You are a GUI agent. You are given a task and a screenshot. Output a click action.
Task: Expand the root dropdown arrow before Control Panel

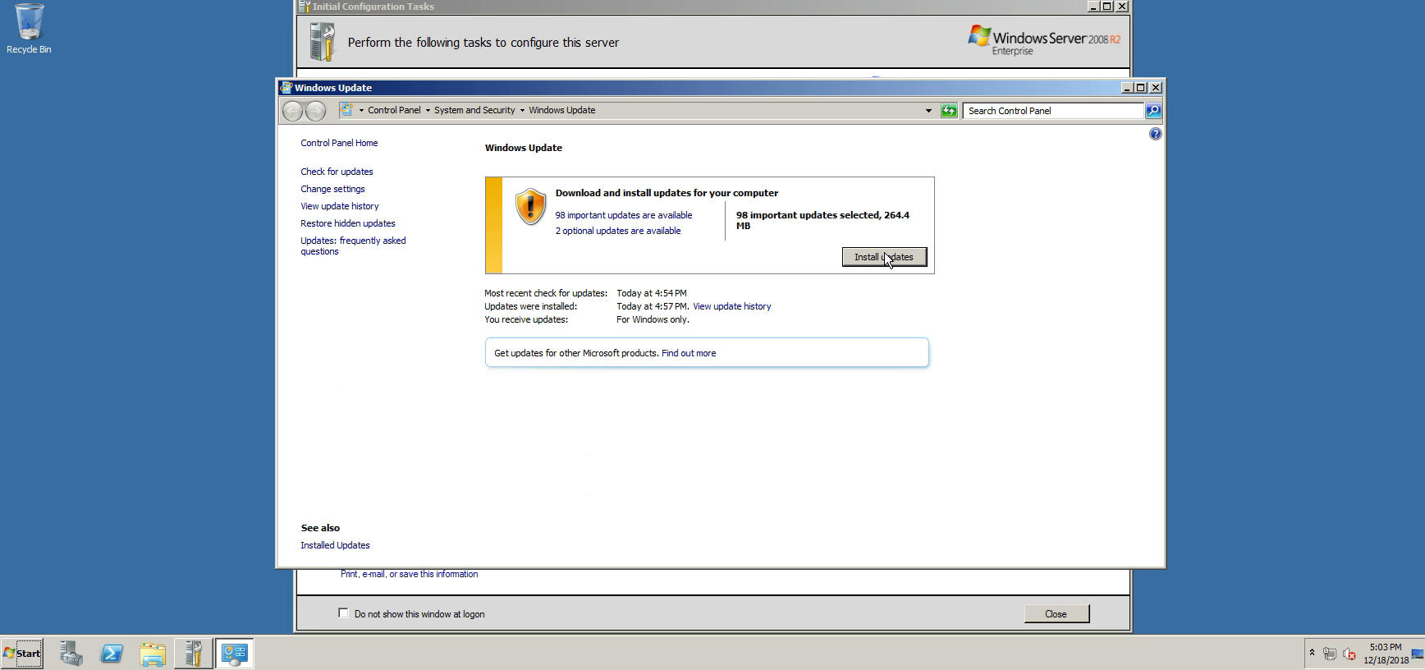(x=361, y=110)
